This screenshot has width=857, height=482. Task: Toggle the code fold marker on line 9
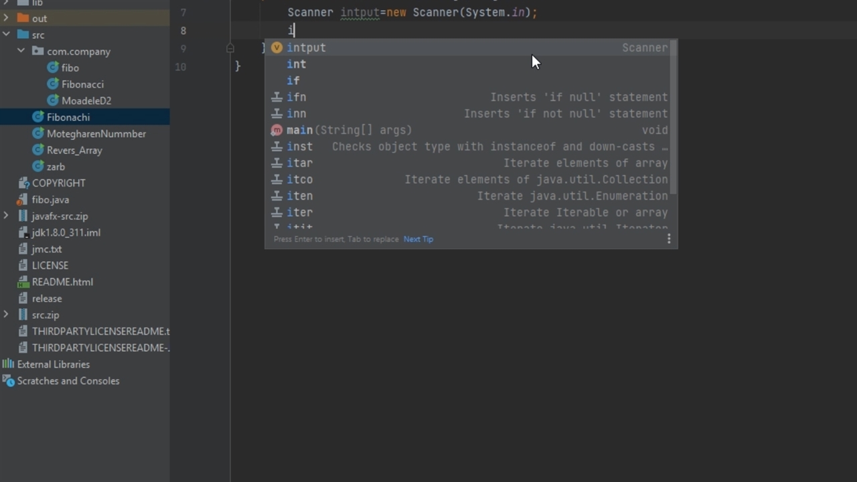230,48
